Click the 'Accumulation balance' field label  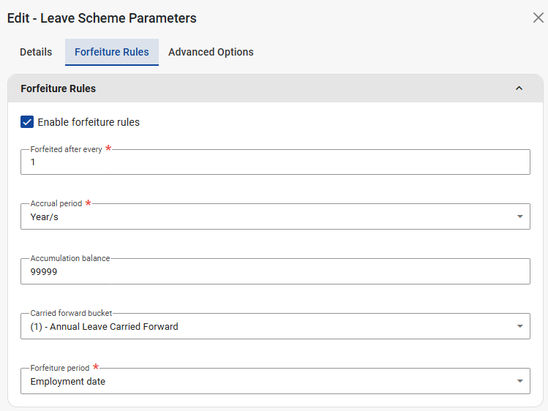70,258
